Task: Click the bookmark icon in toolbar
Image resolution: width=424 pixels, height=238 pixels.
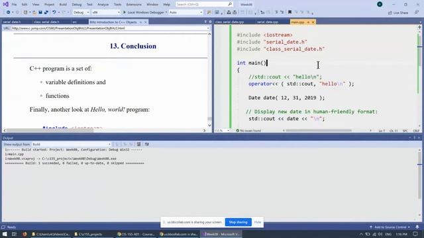Action: [x=290, y=13]
